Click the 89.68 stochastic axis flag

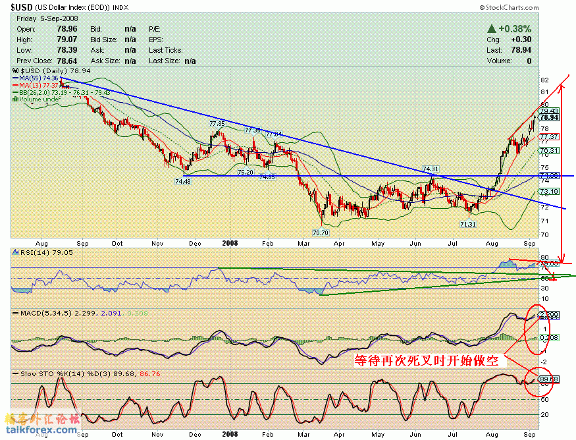click(x=549, y=379)
